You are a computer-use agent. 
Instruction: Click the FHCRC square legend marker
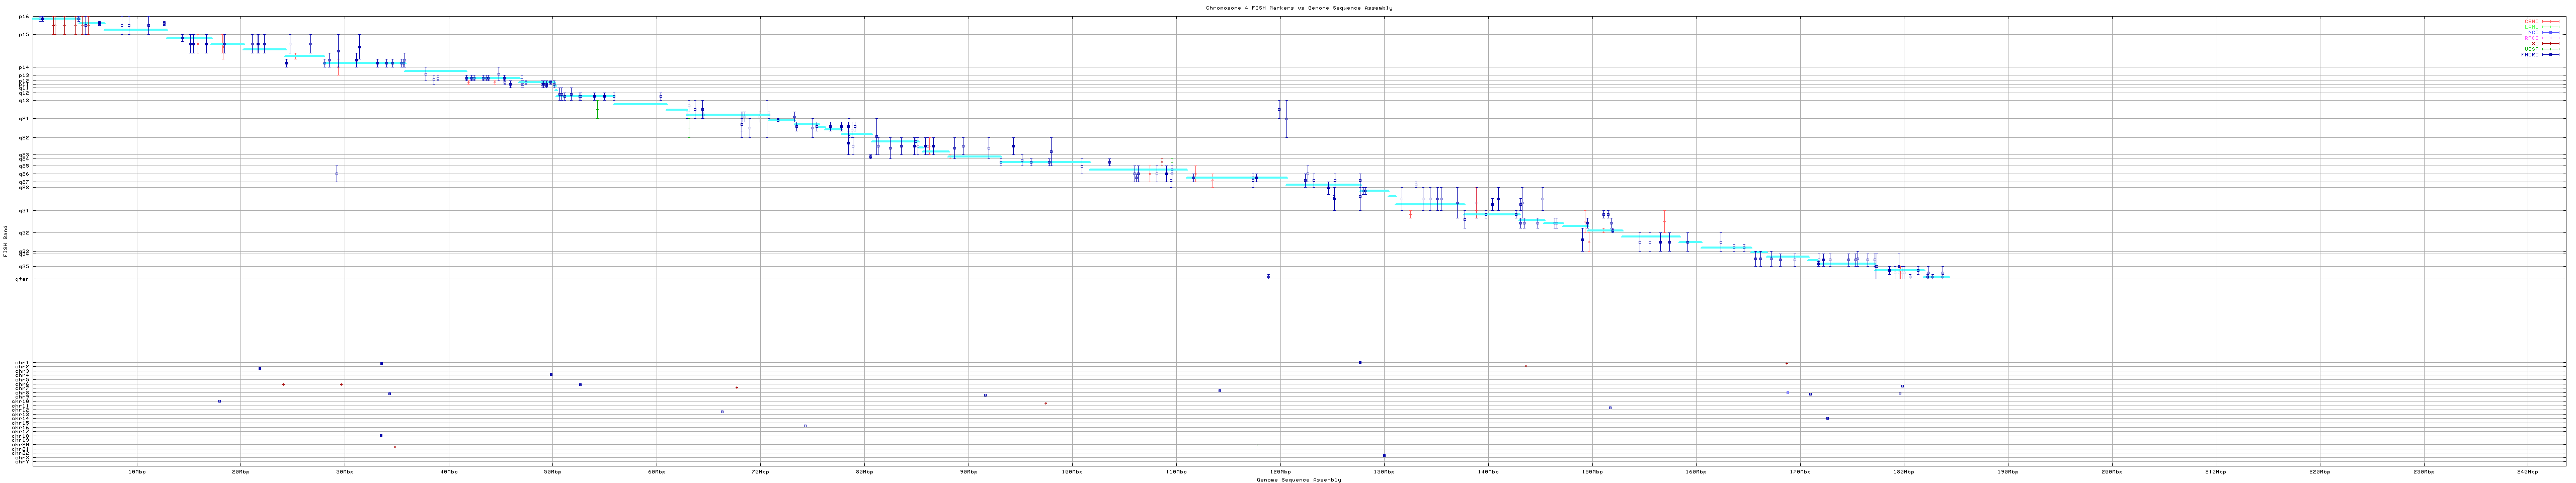pos(2550,55)
